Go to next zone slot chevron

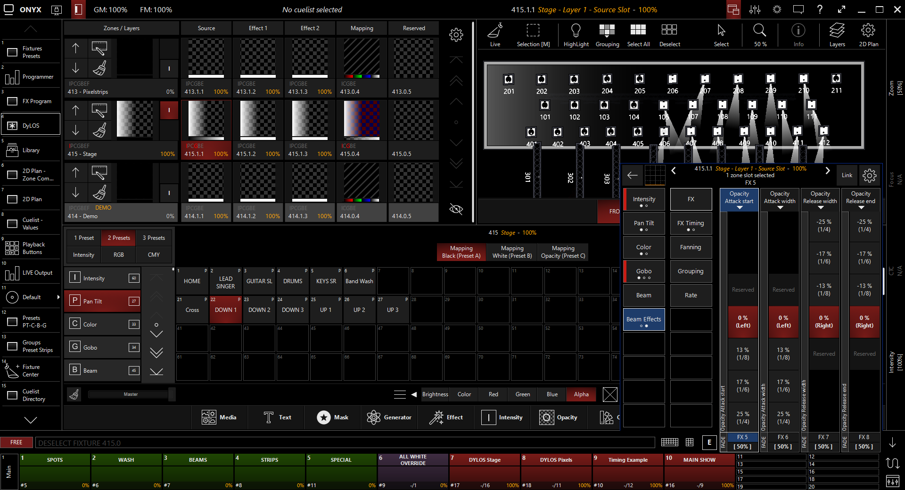point(827,171)
